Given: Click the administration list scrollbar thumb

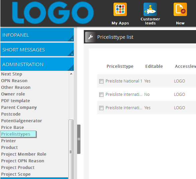Looking at the screenshot, I should click(71, 149).
